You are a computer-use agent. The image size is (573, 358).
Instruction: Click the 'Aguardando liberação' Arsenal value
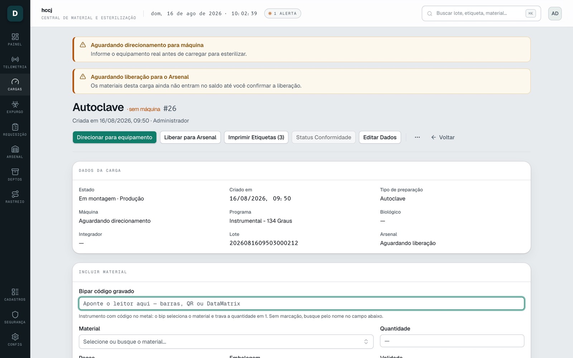pyautogui.click(x=408, y=243)
